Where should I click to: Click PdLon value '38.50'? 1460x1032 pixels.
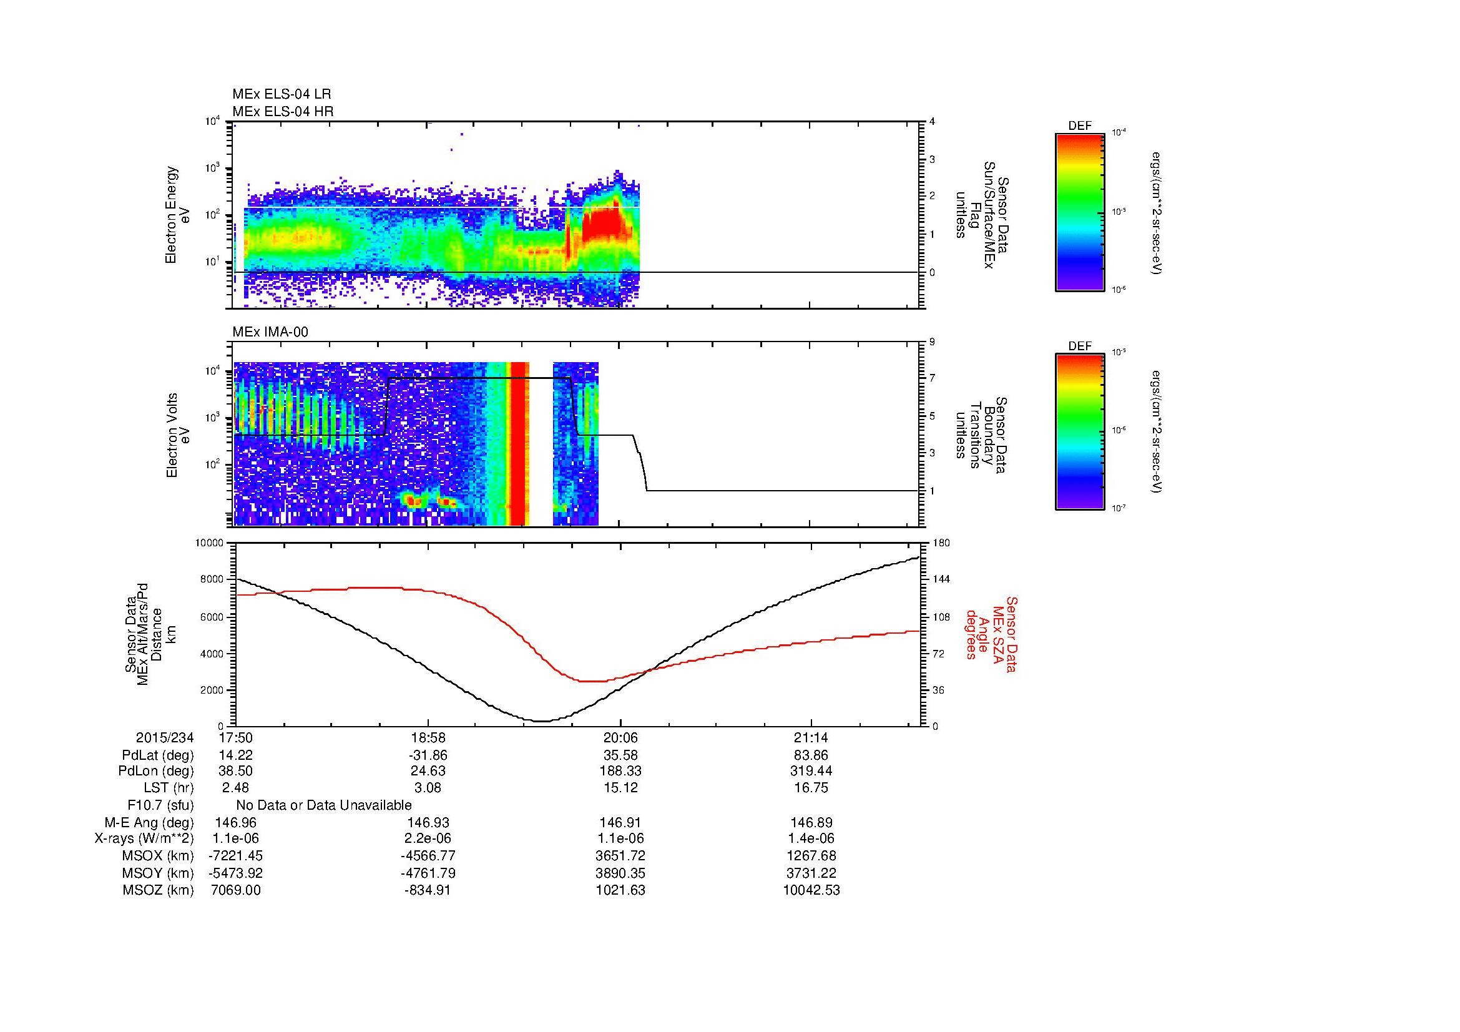236,771
